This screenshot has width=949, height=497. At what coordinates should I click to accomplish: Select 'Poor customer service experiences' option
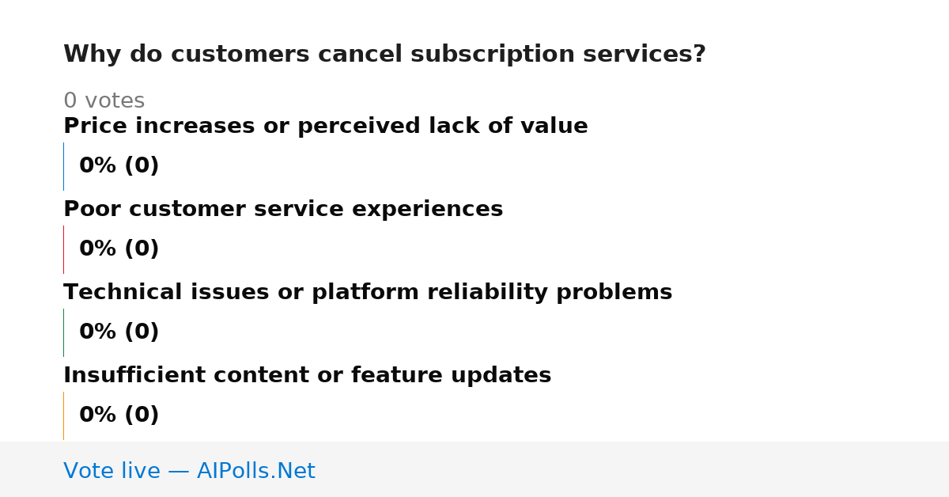(x=283, y=210)
